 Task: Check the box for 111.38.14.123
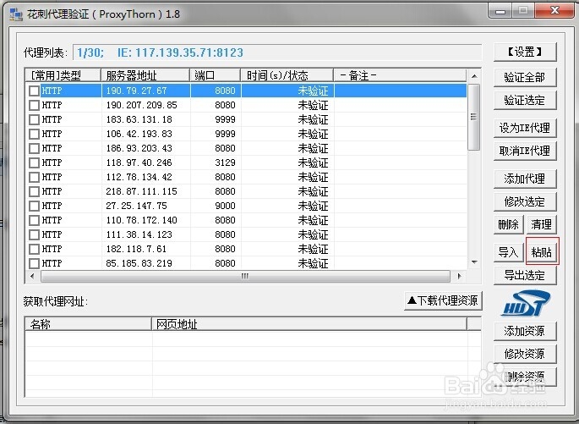[x=34, y=234]
